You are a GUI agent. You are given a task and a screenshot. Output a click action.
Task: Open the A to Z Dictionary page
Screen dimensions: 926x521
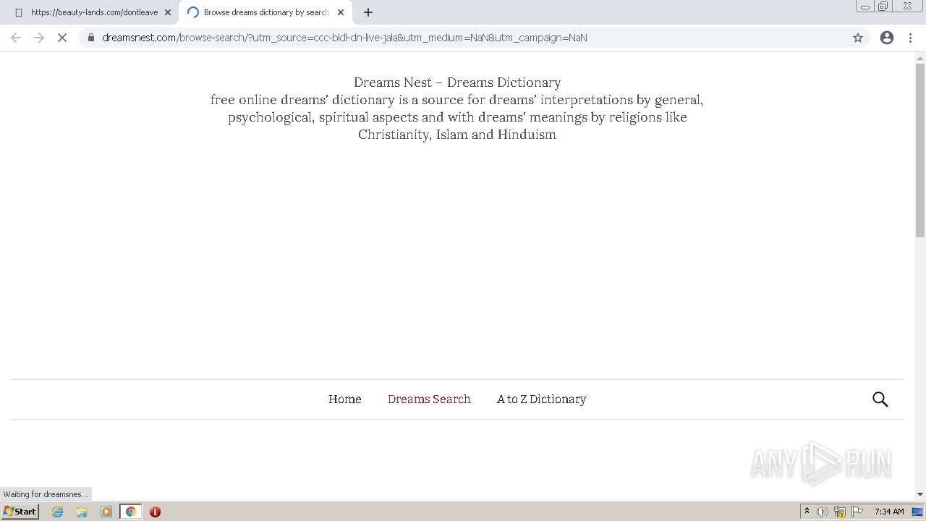coord(541,399)
